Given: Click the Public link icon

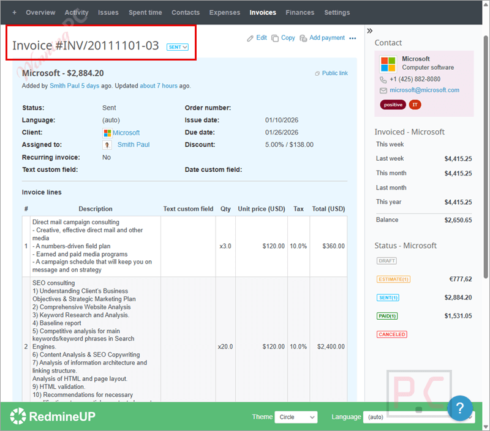Looking at the screenshot, I should click(x=317, y=73).
